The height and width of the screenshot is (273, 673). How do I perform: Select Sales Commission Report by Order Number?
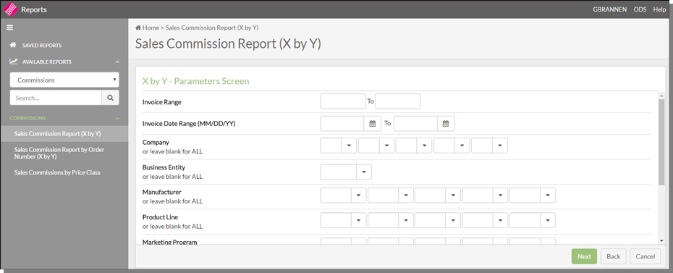coord(59,154)
